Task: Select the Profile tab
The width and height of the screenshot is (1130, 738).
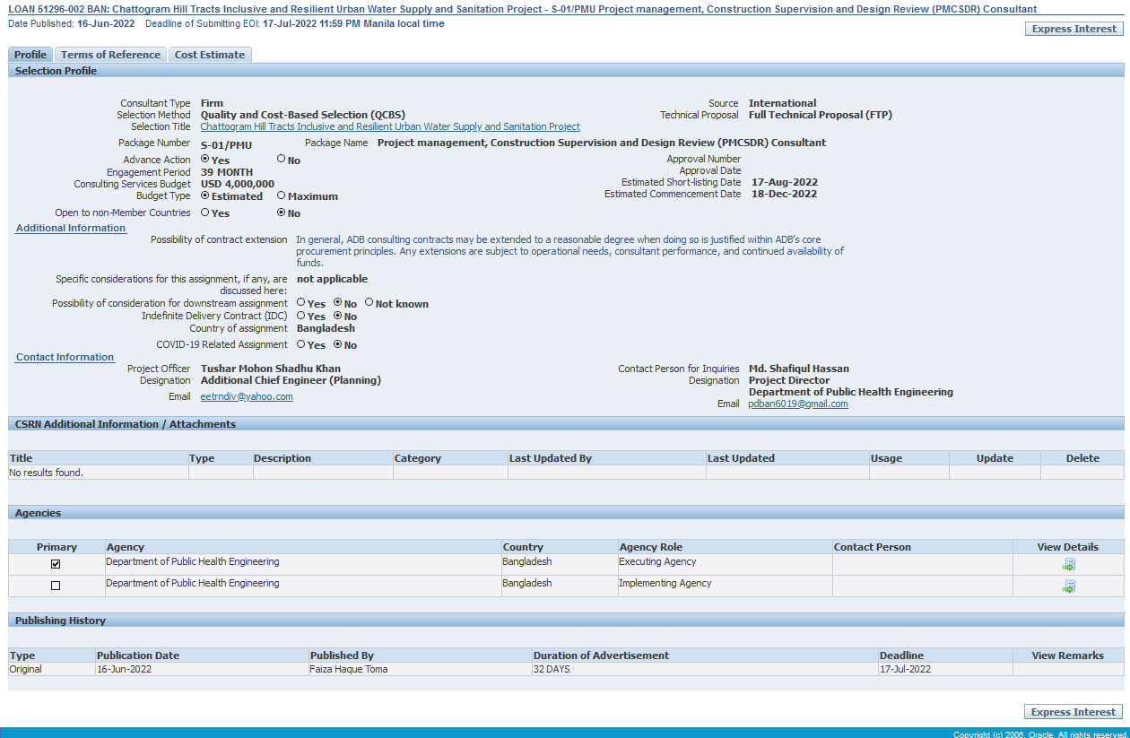Action: coord(30,55)
